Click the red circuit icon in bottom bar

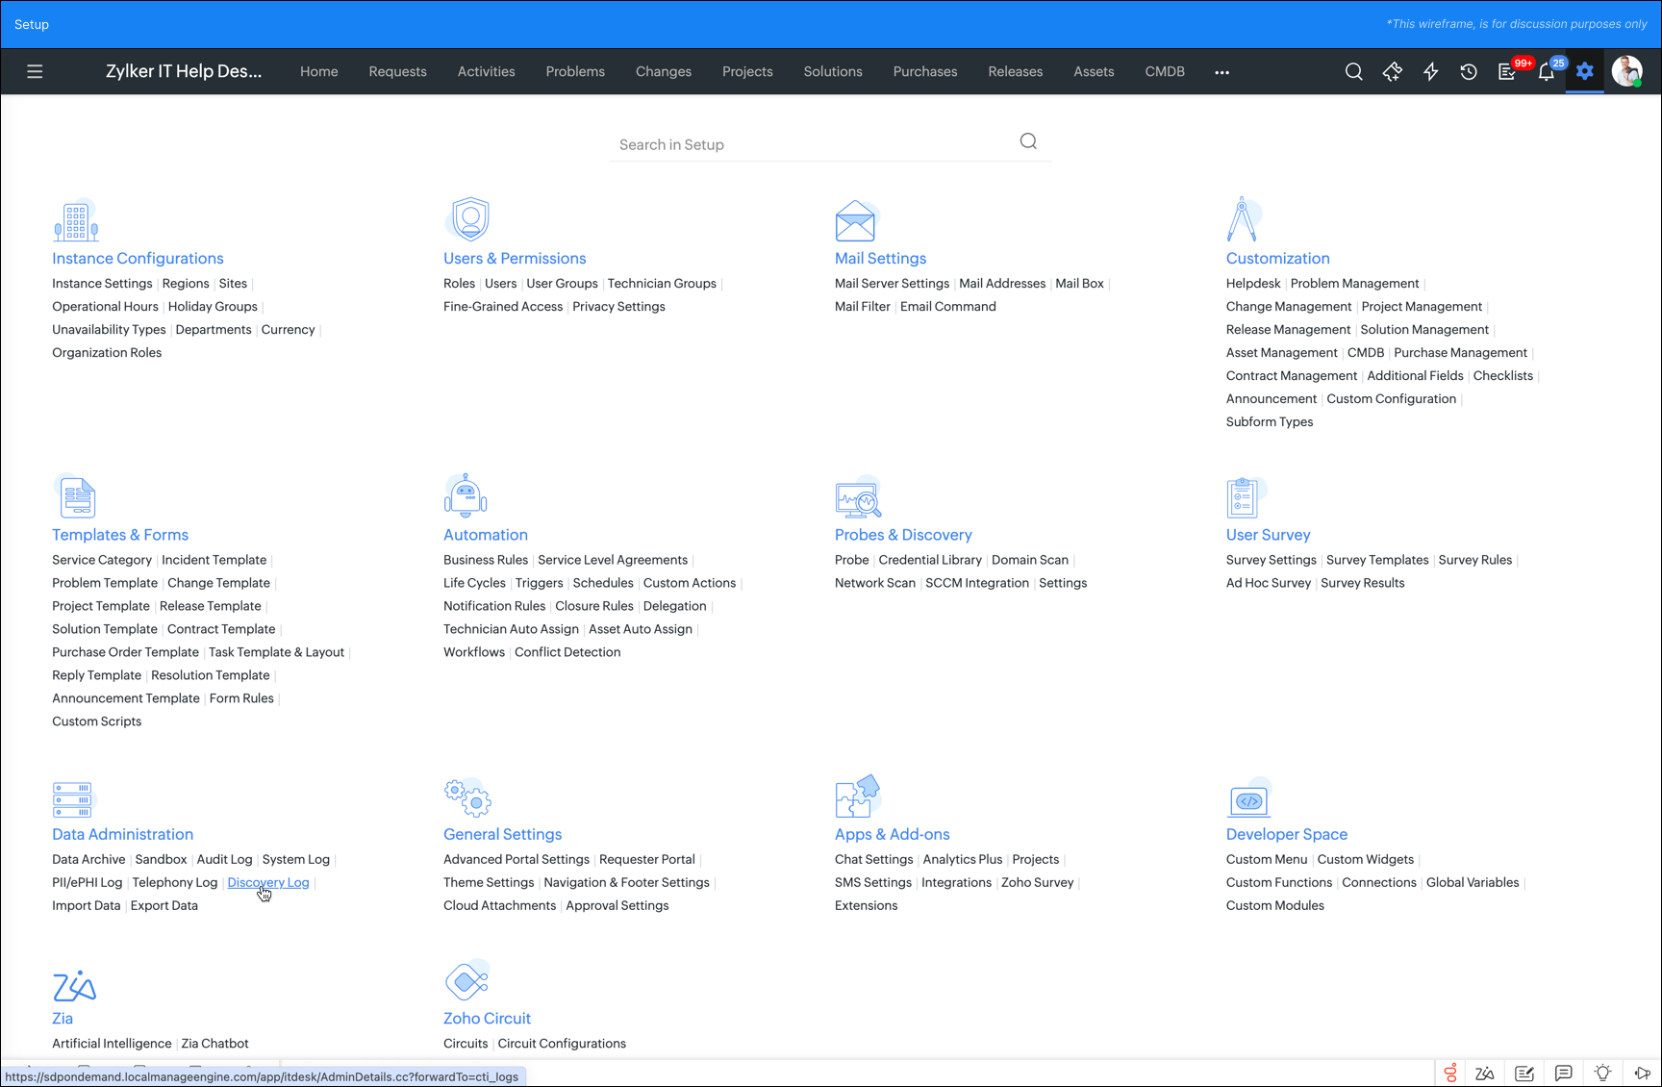1450,1074
